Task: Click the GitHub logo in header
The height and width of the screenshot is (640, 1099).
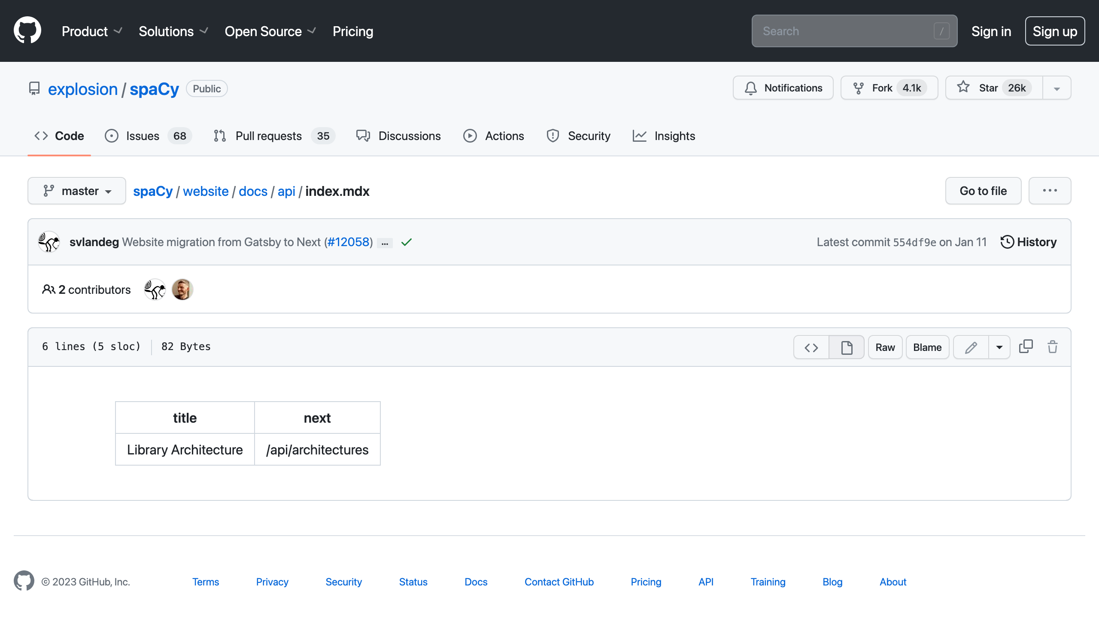Action: pos(27,30)
